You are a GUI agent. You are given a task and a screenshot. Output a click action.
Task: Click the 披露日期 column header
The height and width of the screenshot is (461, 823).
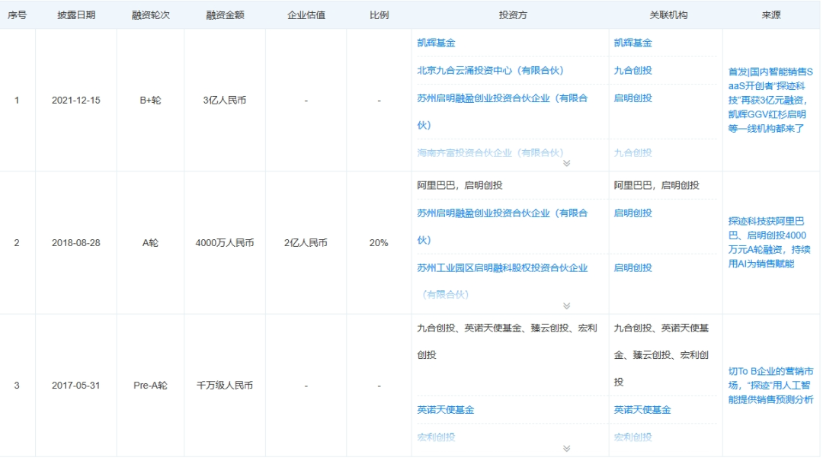coord(76,15)
